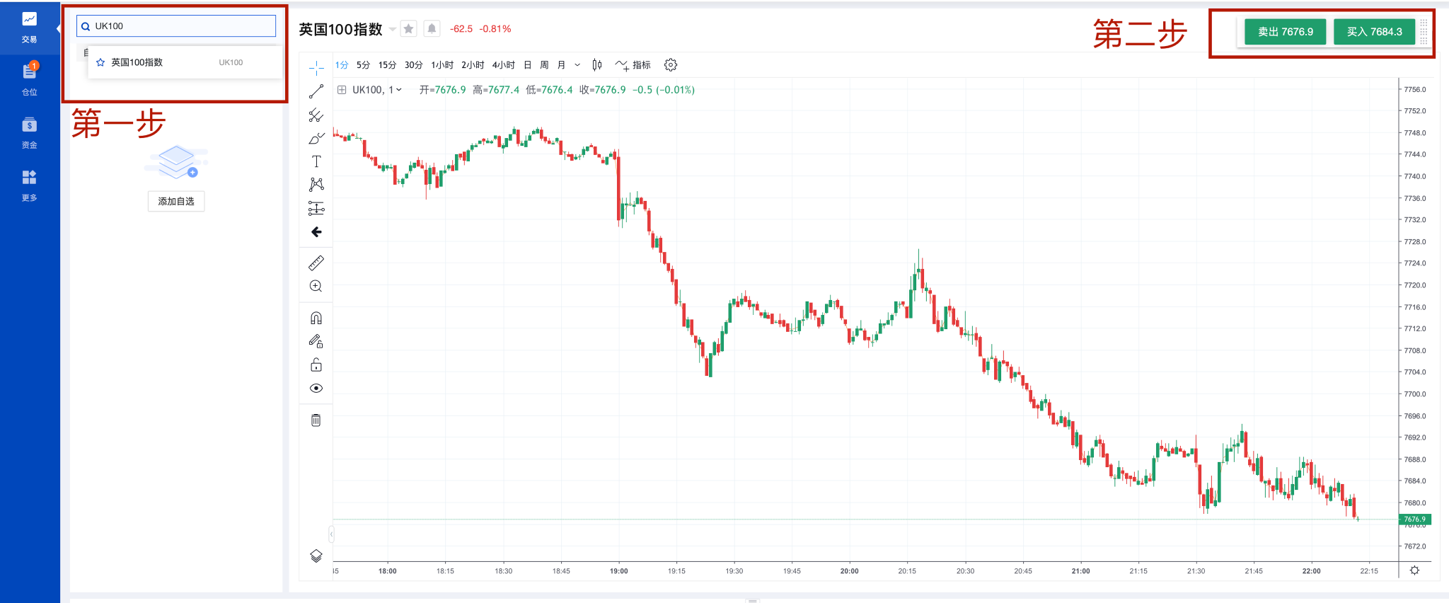
Task: Switch to the 15分 timeframe
Action: point(387,65)
